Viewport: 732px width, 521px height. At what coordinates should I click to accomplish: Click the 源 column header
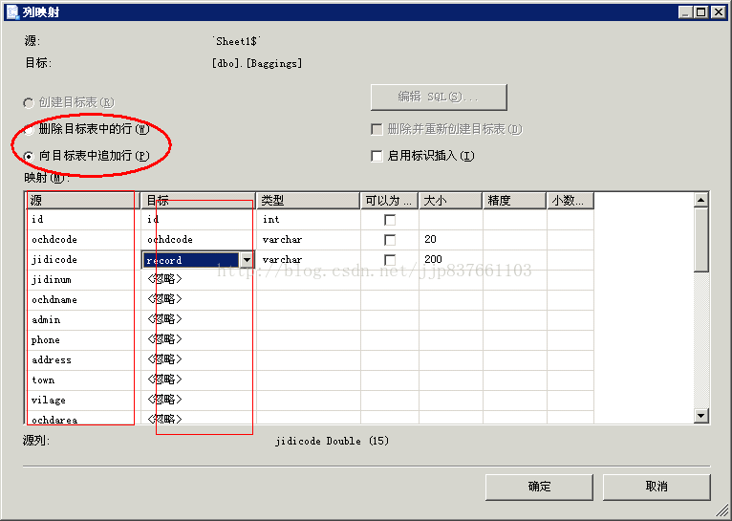tap(82, 201)
